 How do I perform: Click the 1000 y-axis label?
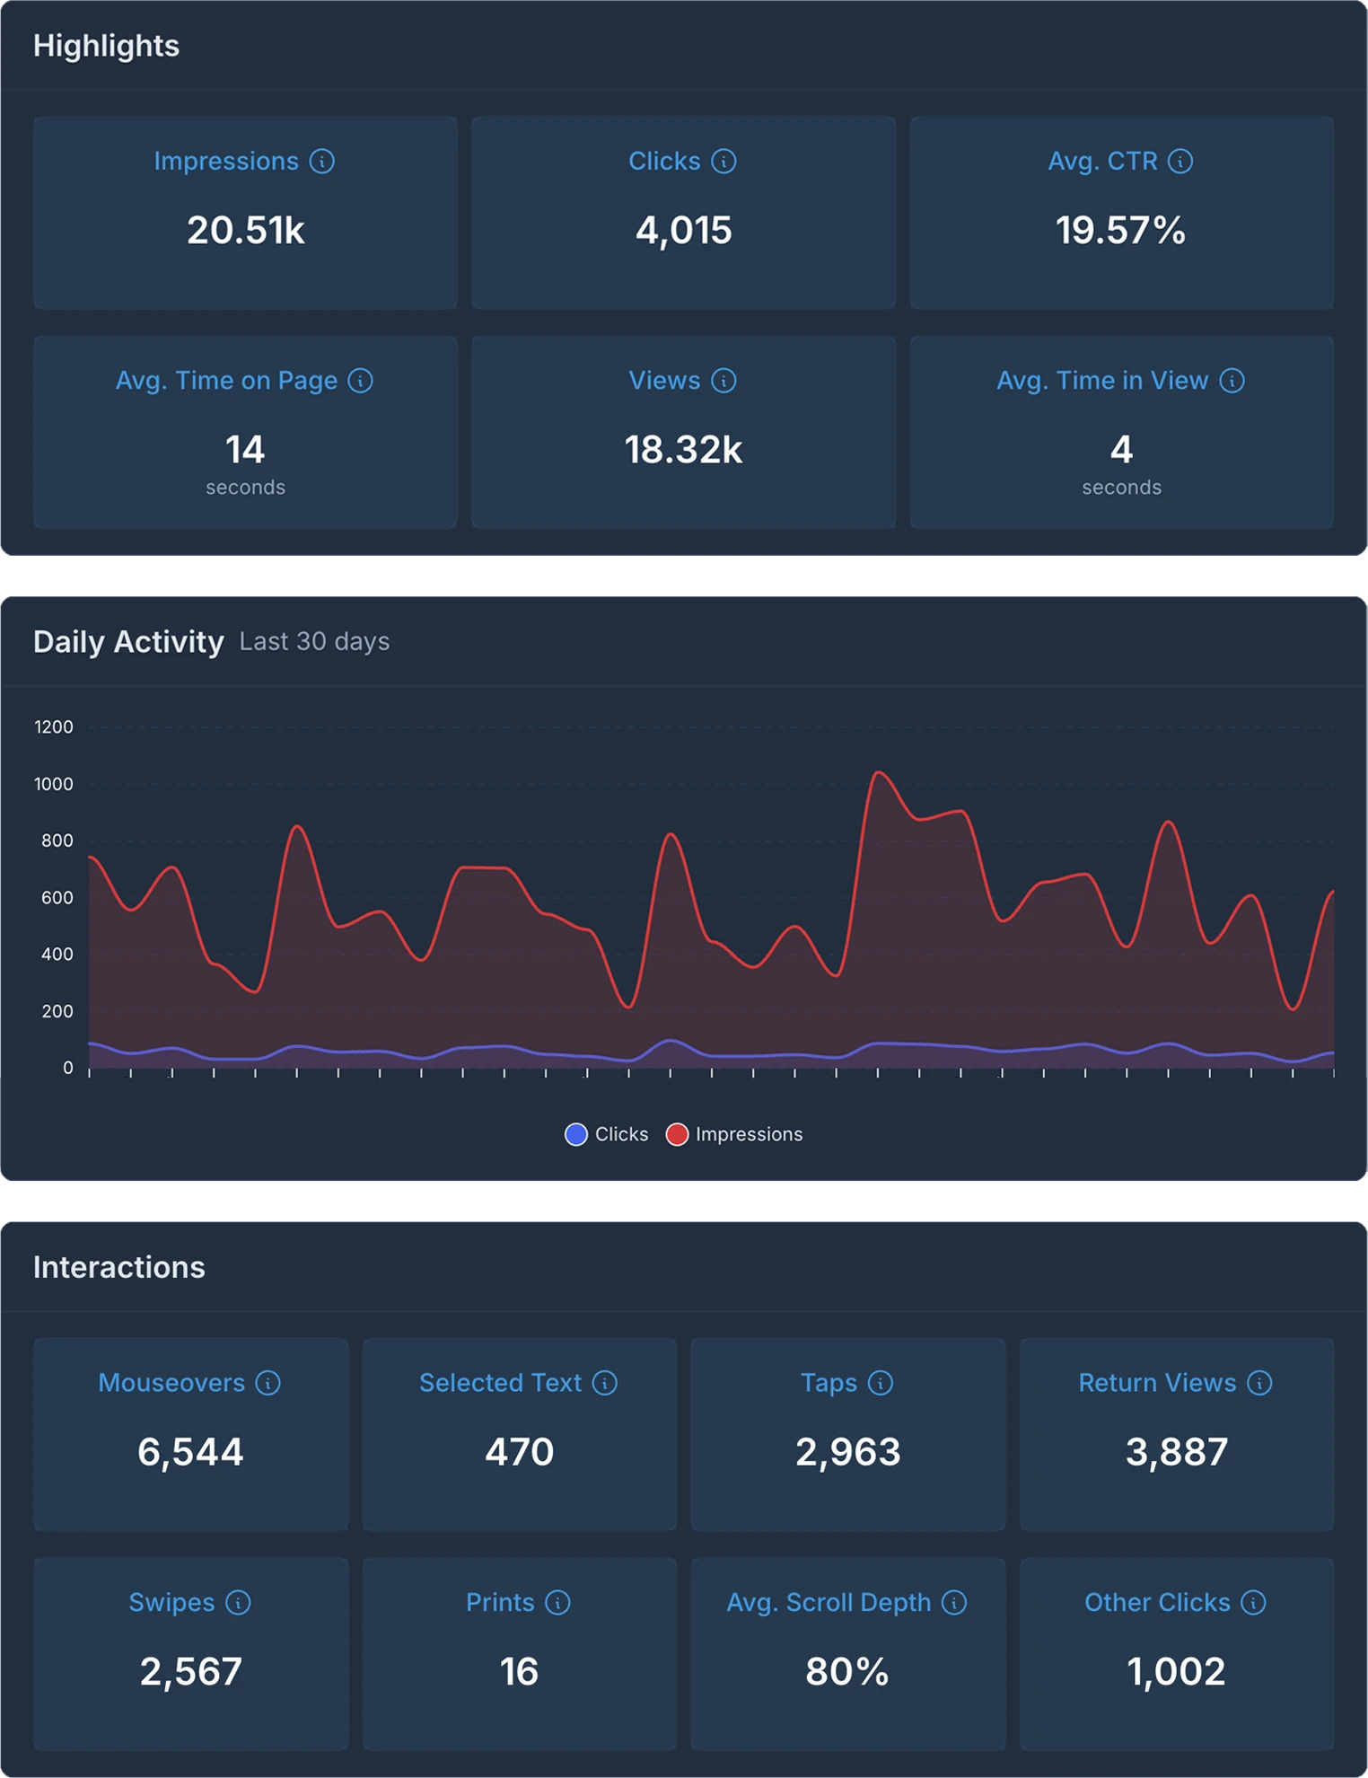pos(54,785)
